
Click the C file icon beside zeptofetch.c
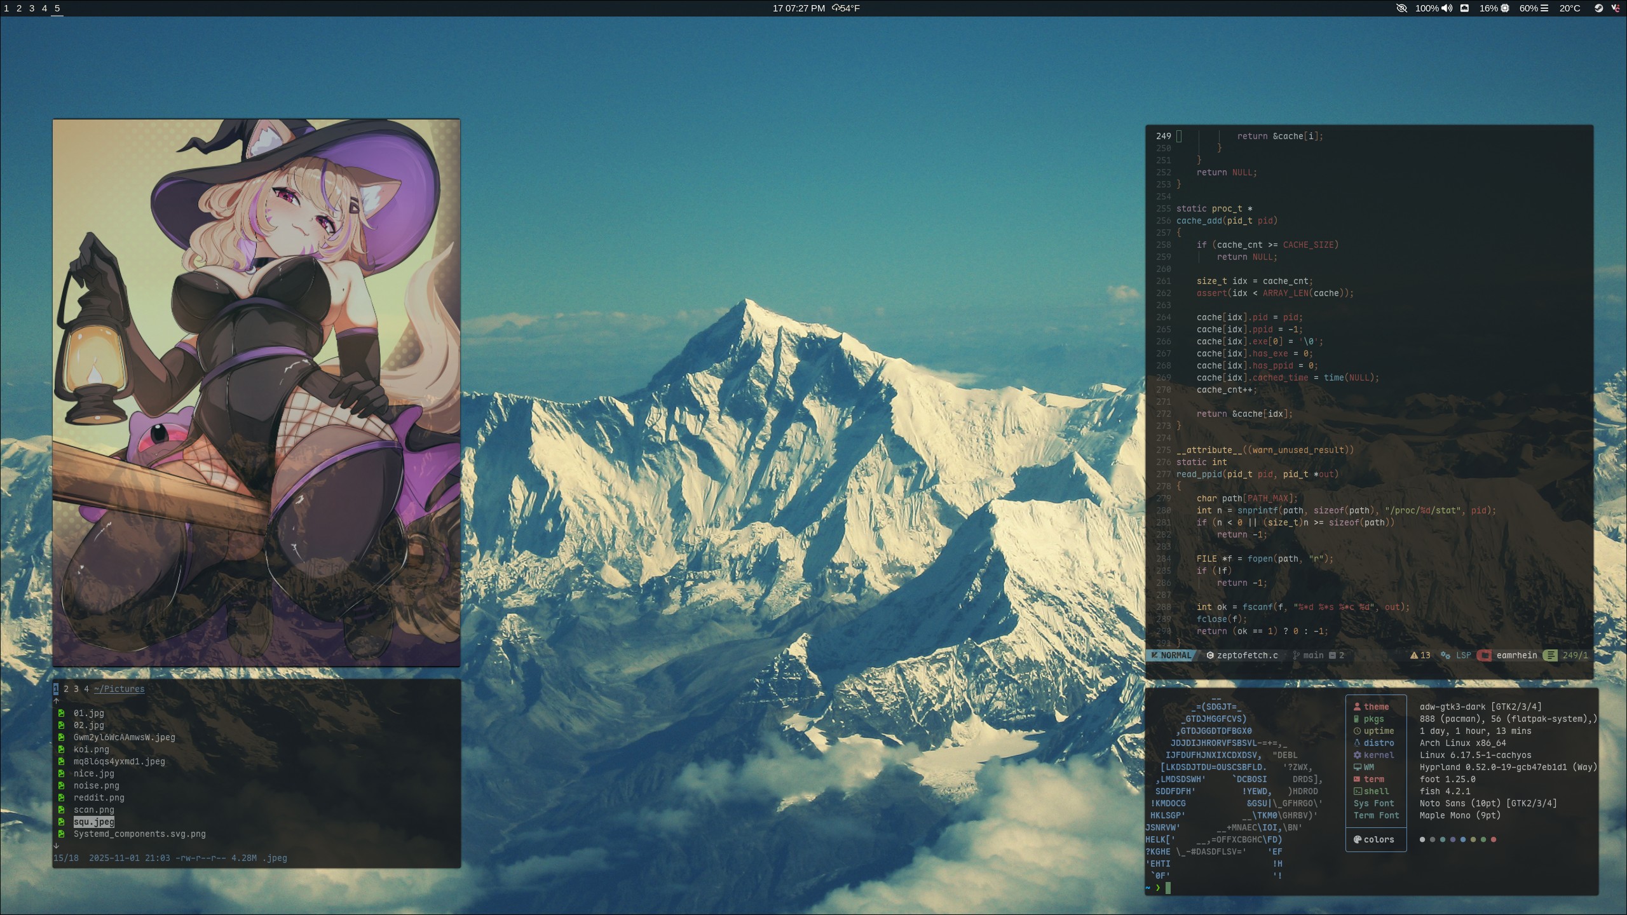pyautogui.click(x=1210, y=655)
